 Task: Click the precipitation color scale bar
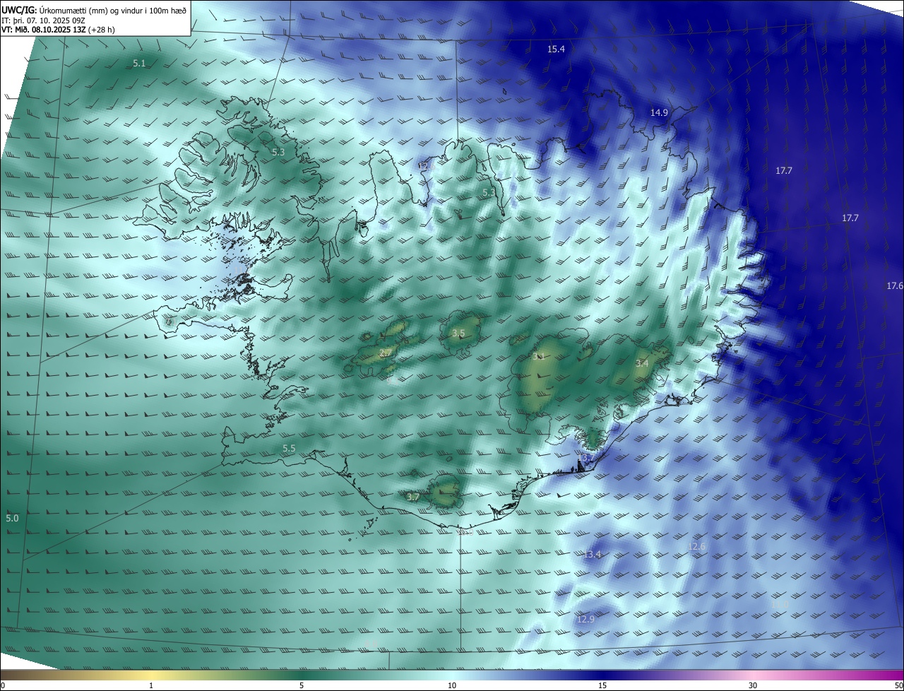click(452, 675)
